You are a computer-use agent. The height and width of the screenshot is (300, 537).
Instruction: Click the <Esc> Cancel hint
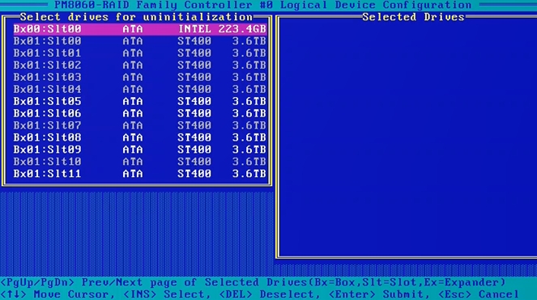tap(479, 294)
